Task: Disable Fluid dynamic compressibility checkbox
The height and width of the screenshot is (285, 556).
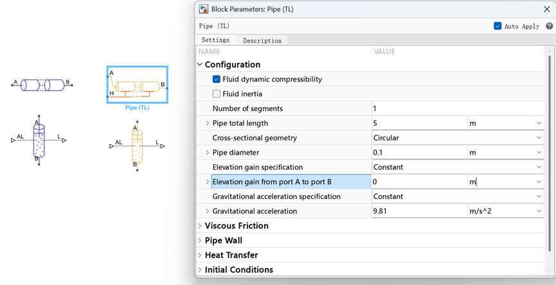Action: (x=217, y=80)
